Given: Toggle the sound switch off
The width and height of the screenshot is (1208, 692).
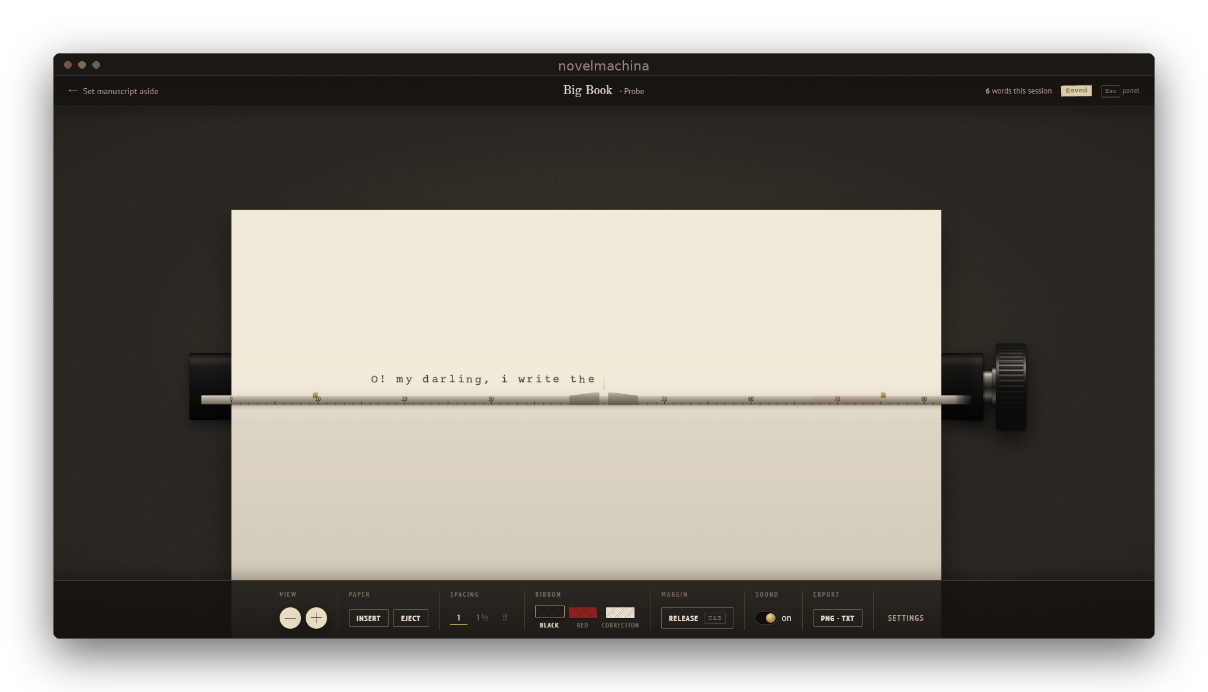Looking at the screenshot, I should pyautogui.click(x=765, y=618).
